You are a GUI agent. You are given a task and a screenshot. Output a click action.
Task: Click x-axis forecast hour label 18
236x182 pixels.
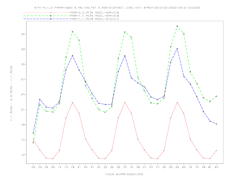(x=72, y=167)
